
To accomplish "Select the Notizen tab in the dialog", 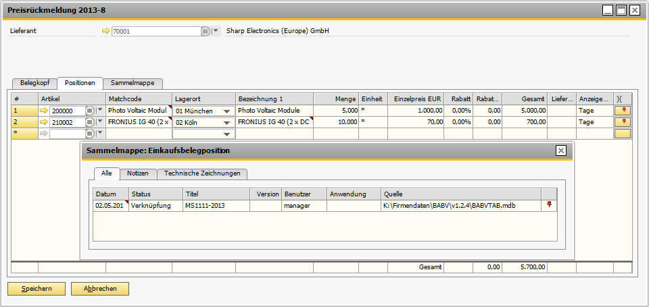I will pyautogui.click(x=138, y=173).
